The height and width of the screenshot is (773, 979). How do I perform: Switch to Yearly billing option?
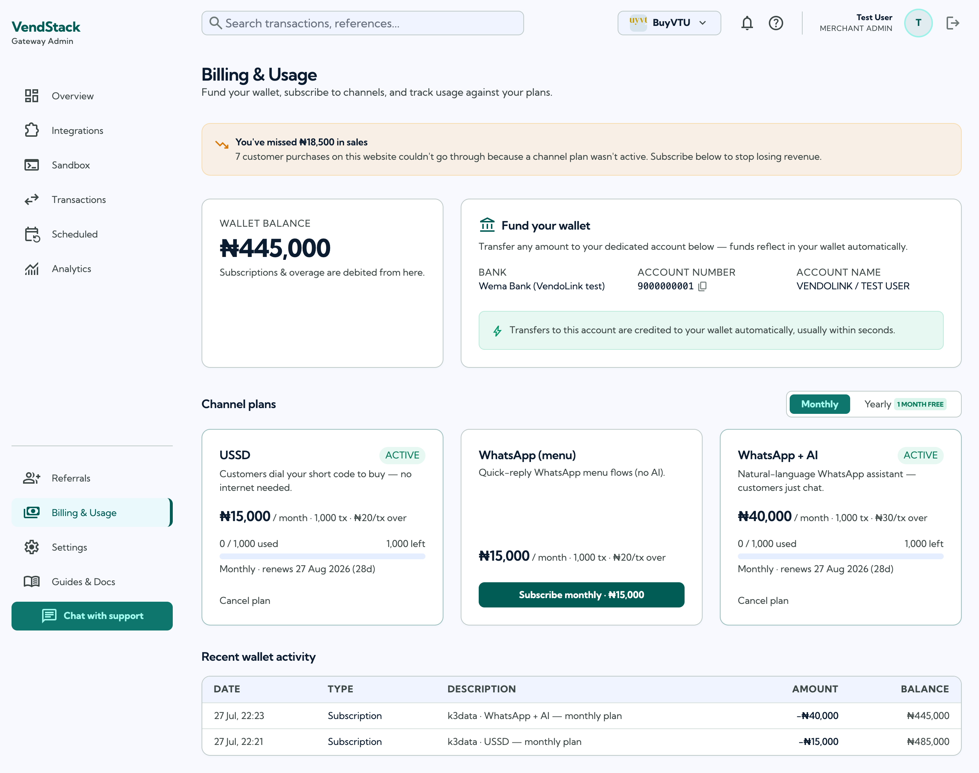click(x=905, y=404)
